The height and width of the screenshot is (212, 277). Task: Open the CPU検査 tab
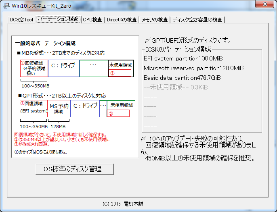(x=92, y=20)
